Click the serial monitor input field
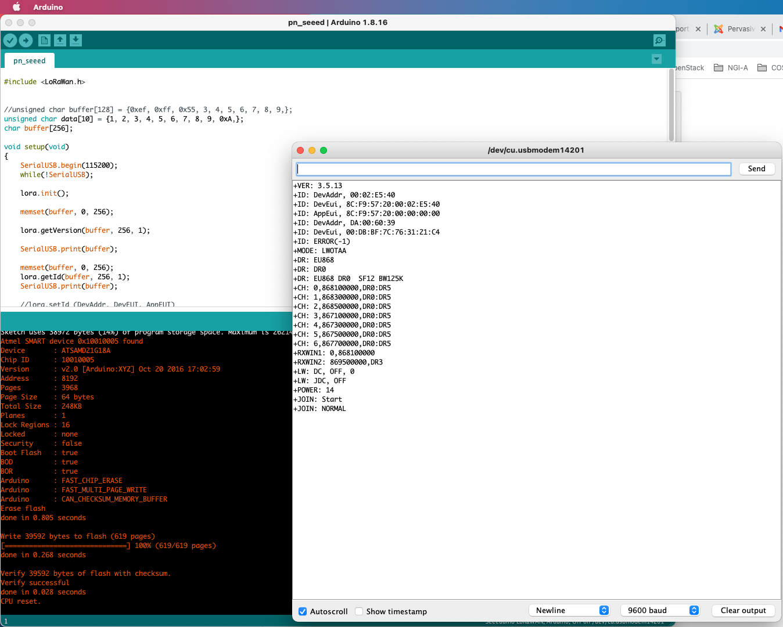 (x=513, y=169)
